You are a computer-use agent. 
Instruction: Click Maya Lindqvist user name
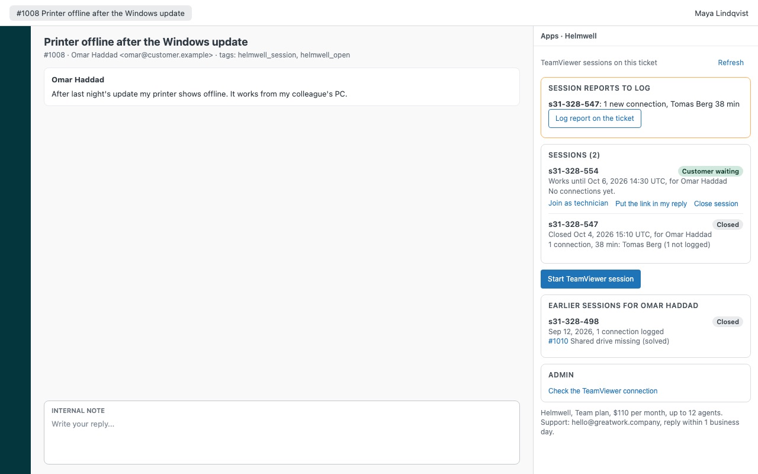click(x=721, y=13)
